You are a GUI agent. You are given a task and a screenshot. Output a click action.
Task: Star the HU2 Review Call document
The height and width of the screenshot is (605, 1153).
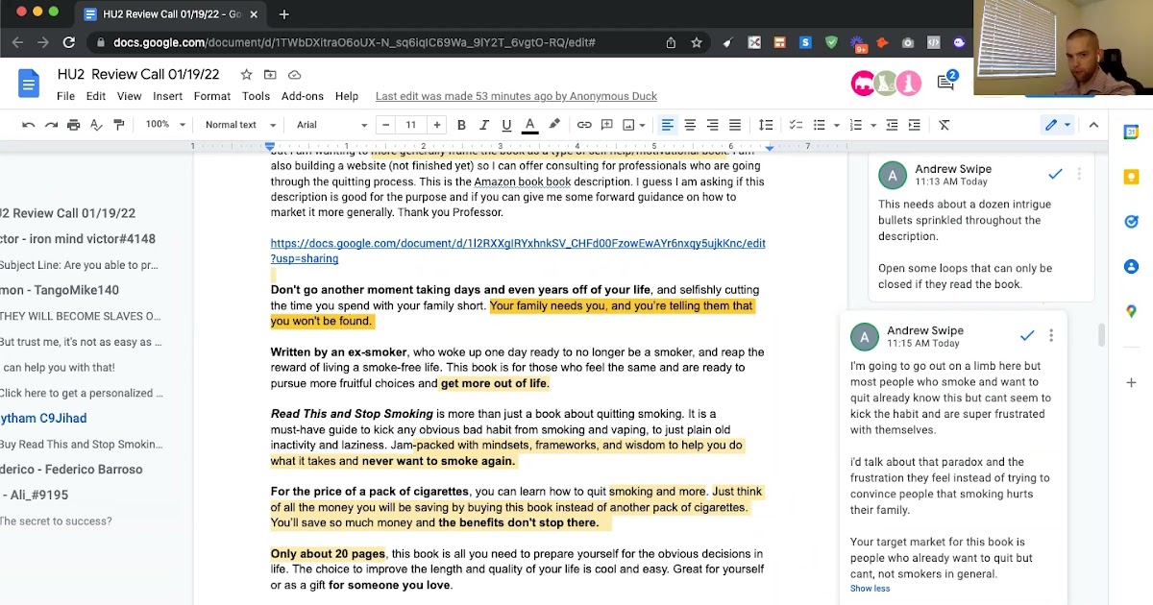point(246,75)
